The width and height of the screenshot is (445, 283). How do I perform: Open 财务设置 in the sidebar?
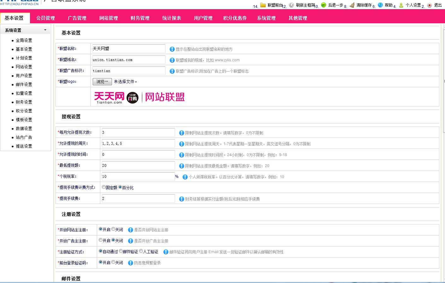click(x=24, y=102)
